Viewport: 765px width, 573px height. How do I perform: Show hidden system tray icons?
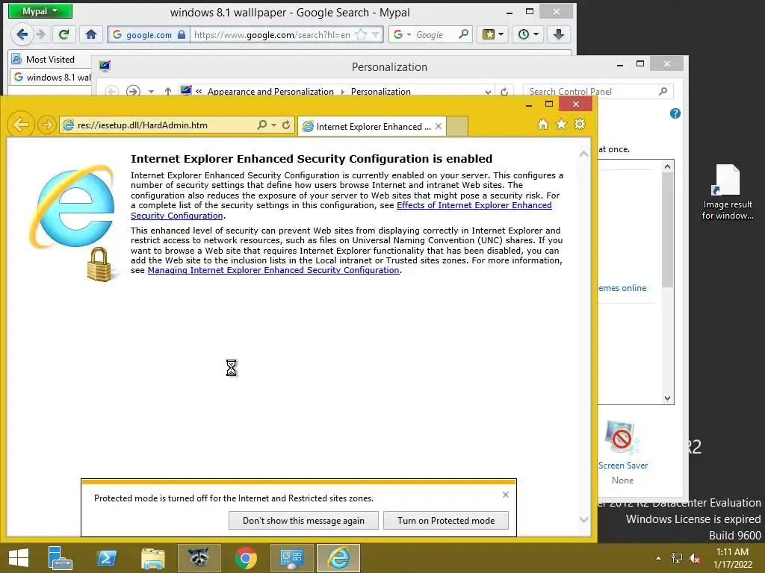(x=659, y=558)
